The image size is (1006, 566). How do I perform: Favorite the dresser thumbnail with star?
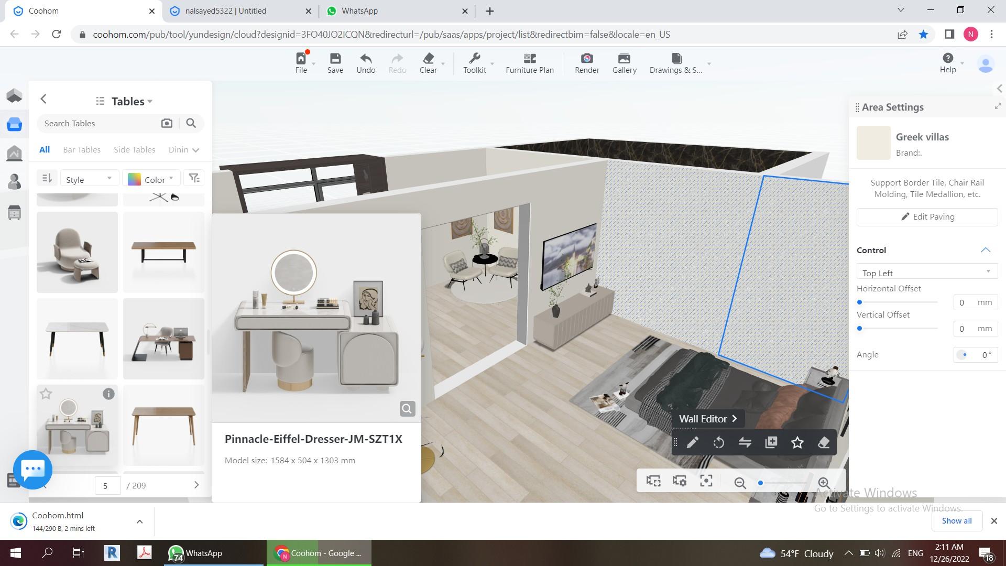tap(46, 394)
